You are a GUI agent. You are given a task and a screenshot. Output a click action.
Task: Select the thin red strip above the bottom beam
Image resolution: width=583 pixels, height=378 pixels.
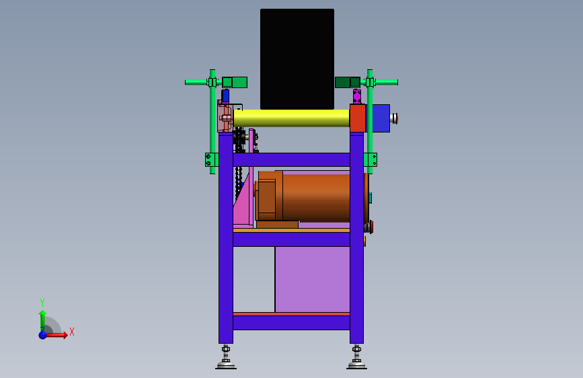click(292, 314)
